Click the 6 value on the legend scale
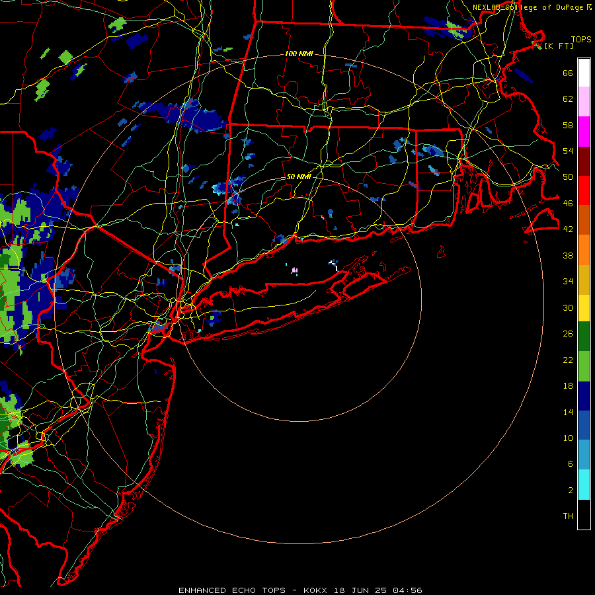This screenshot has height=595, width=595. [x=571, y=464]
